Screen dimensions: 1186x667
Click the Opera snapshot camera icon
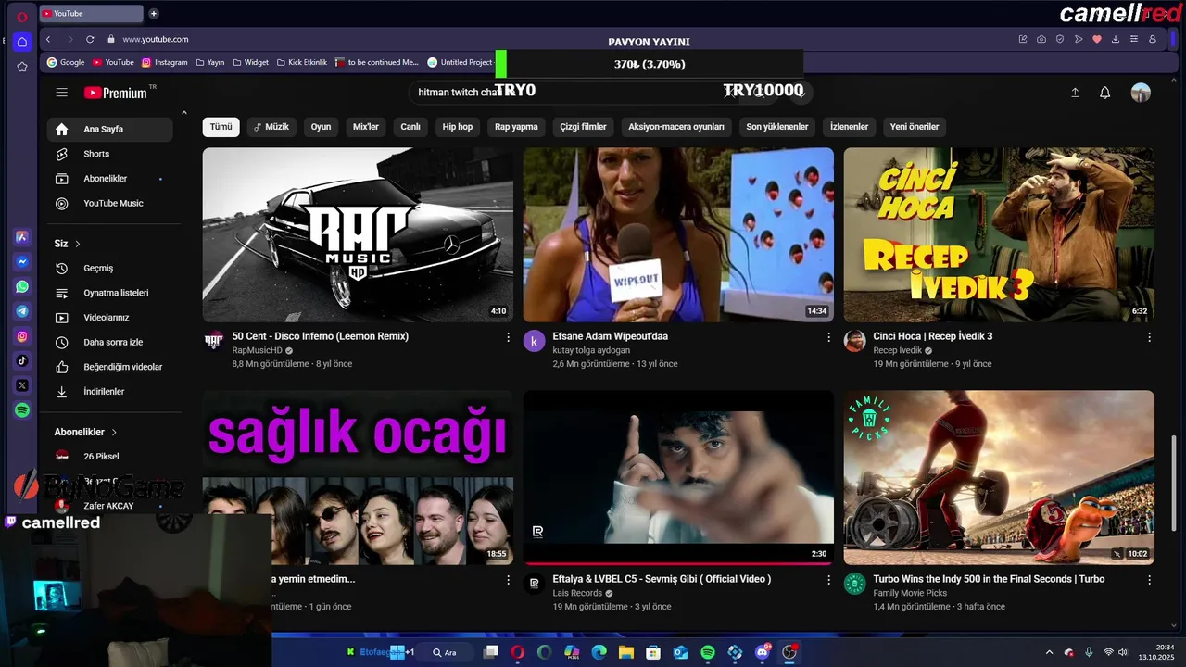pos(1041,39)
